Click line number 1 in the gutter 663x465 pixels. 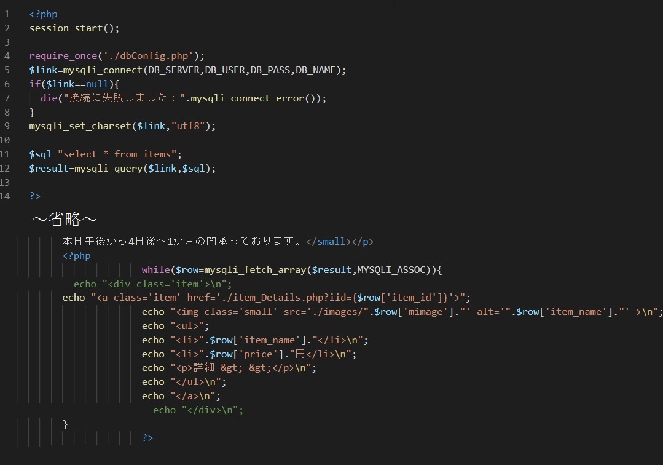pos(7,14)
